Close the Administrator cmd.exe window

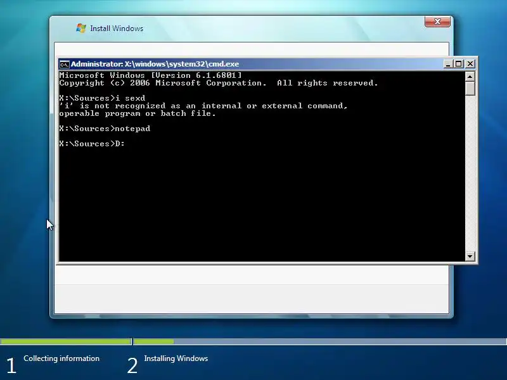click(x=470, y=64)
